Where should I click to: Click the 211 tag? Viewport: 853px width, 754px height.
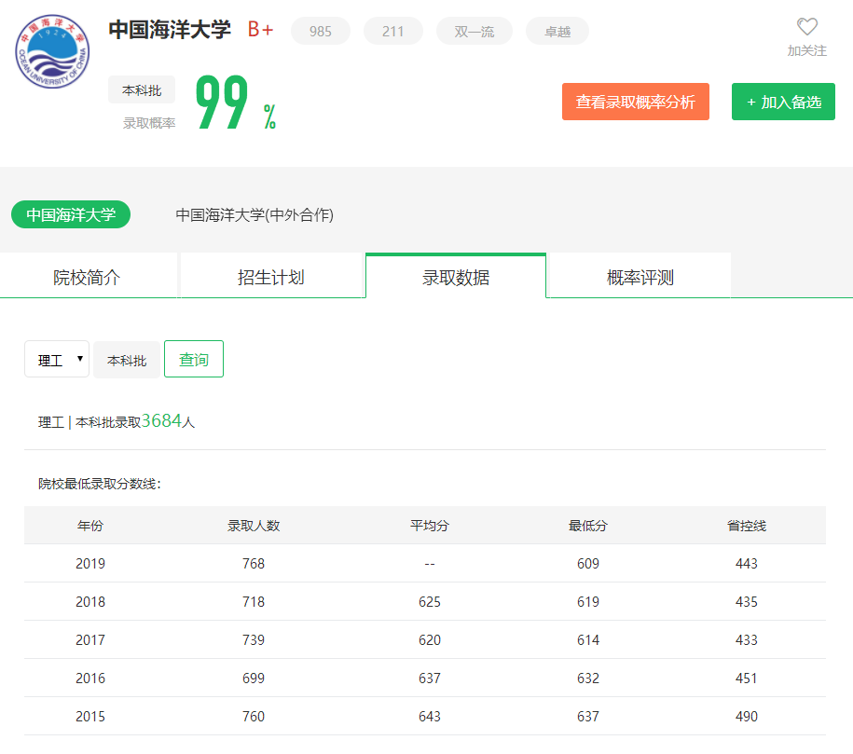(392, 31)
